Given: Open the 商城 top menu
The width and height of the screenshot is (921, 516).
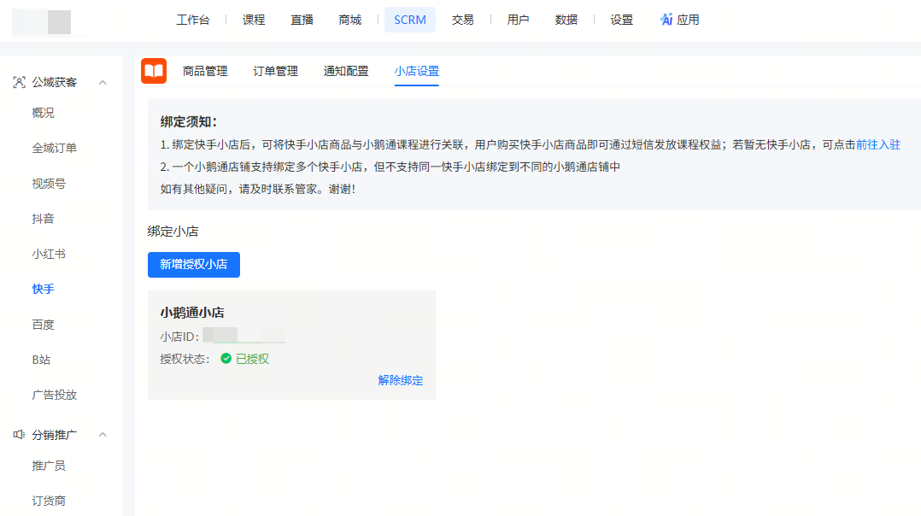Looking at the screenshot, I should tap(350, 20).
